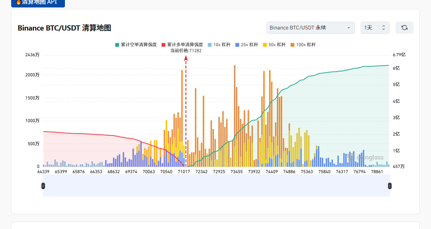Screen dimensions: 431x229
Task: Click the right zoom range slider handle
Action: pos(390,186)
